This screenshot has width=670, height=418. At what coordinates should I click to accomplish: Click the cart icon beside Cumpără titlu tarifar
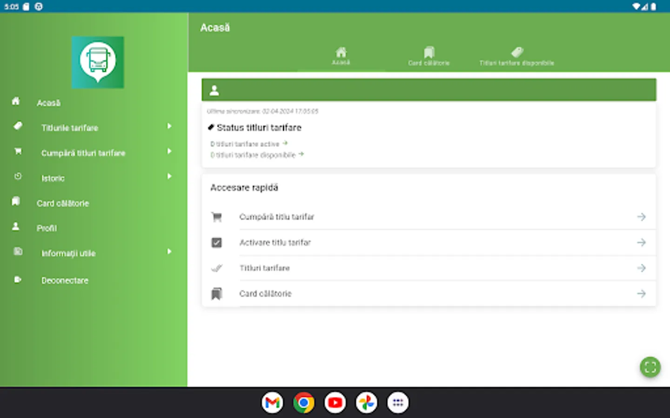[x=217, y=216]
